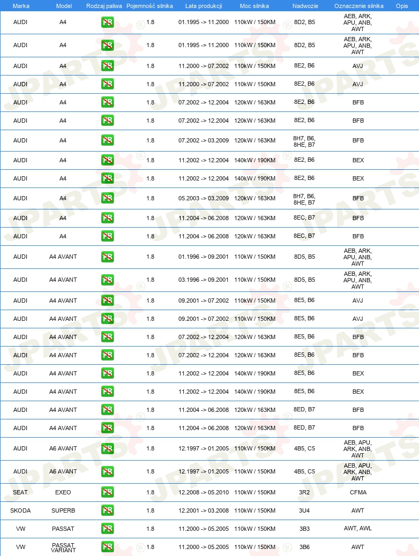Click fuel icon in A4 AVANT 03.1996 row
This screenshot has height=556, width=419.
coord(108,280)
